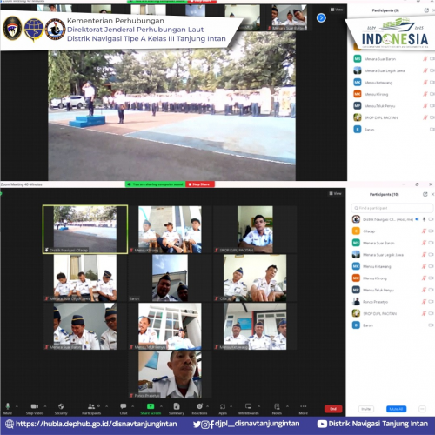The image size is (435, 435).
Task: Toggle Menara Suar Baron's muted mic in the upper participants panel
Action: point(425,59)
